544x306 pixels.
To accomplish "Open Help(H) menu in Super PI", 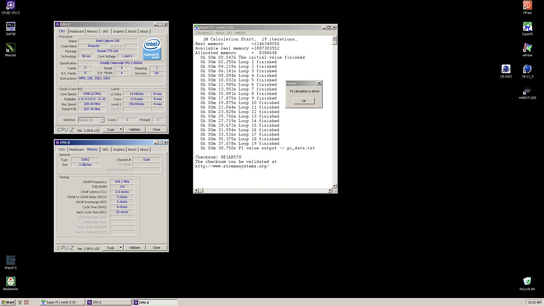I will click(x=240, y=33).
